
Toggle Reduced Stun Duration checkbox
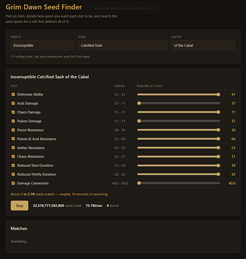(13, 165)
